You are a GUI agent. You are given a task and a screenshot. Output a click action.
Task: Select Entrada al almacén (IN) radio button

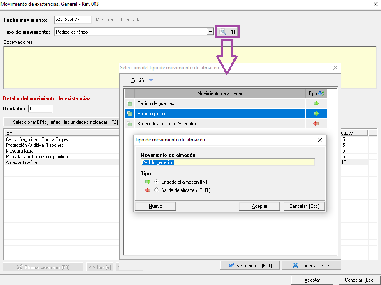coord(157,182)
